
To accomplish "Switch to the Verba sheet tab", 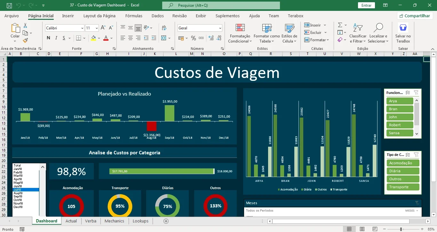I will (91, 221).
